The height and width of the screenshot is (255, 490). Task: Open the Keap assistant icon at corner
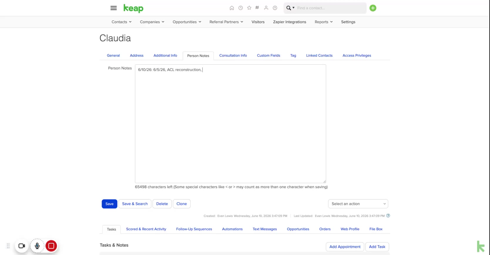click(481, 246)
